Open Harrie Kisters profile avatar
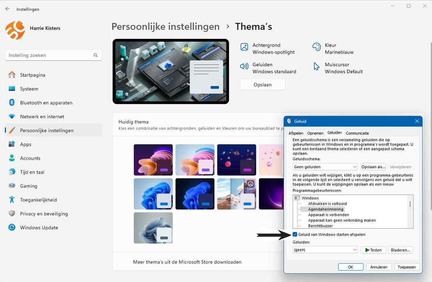Viewport: 432px width, 282px height. (15, 30)
